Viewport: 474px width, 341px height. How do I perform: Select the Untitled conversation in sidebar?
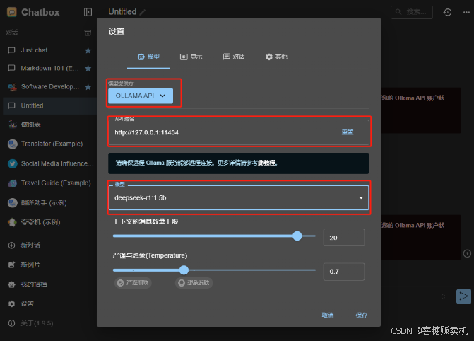pos(50,105)
